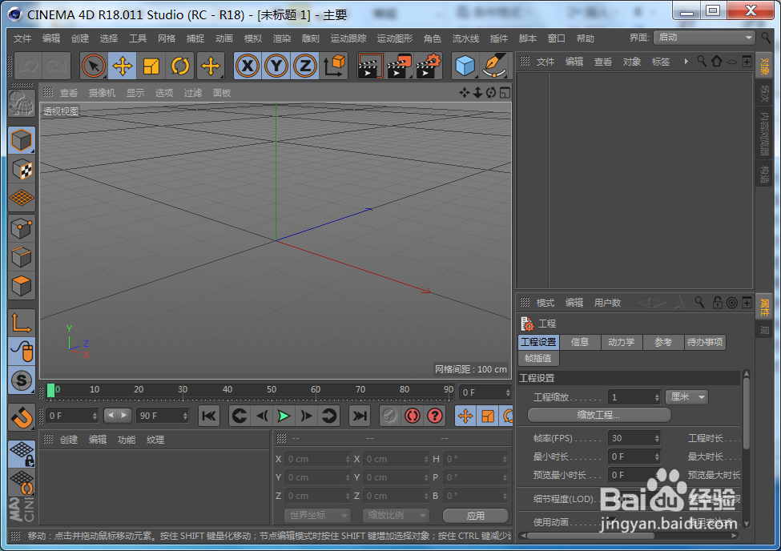The height and width of the screenshot is (551, 781).
Task: Click the play forward button
Action: pyautogui.click(x=284, y=416)
